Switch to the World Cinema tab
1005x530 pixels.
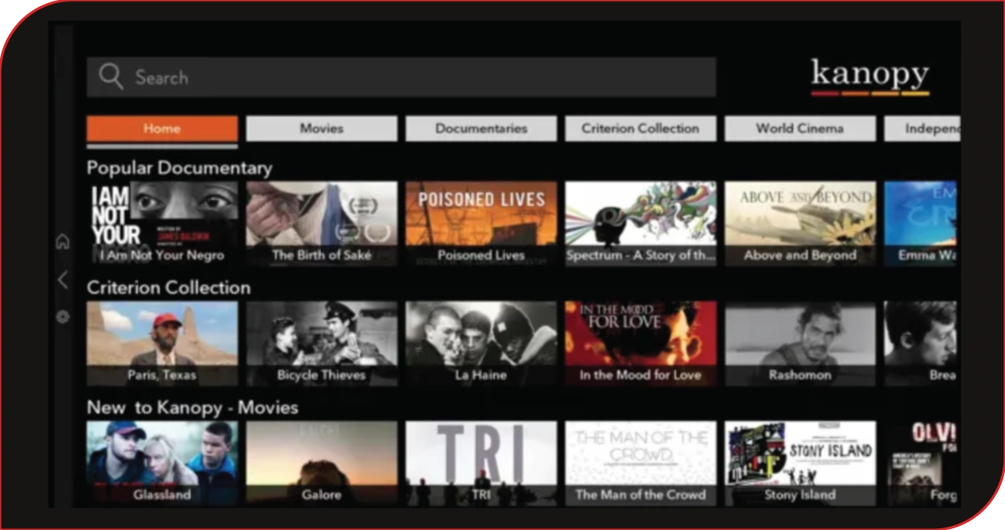point(799,128)
